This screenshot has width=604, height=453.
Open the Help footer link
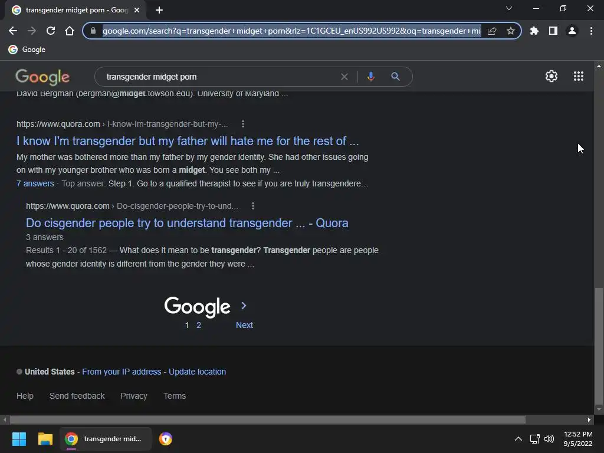pos(25,396)
